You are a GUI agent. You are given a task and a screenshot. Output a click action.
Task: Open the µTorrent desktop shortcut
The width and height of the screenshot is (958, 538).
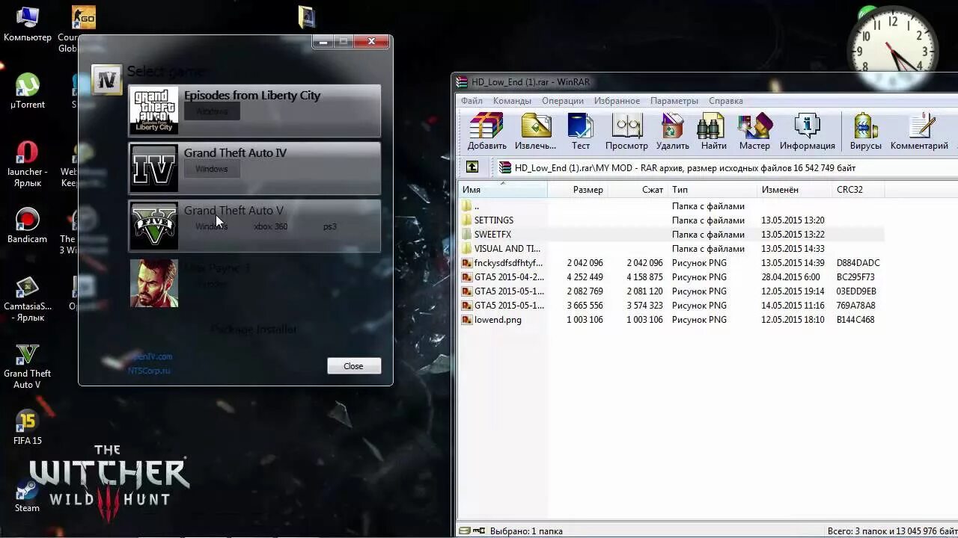click(28, 91)
